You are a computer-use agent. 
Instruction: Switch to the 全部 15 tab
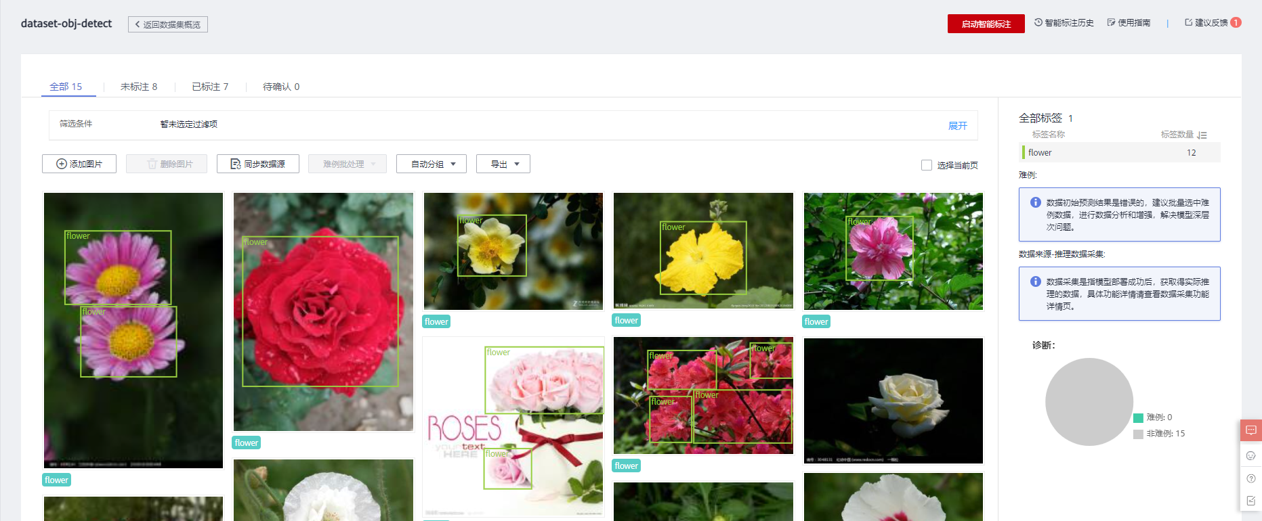[66, 87]
